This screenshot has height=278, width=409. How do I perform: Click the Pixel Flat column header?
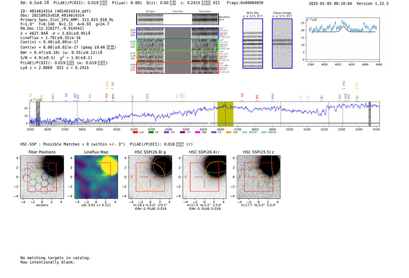point(178,12)
